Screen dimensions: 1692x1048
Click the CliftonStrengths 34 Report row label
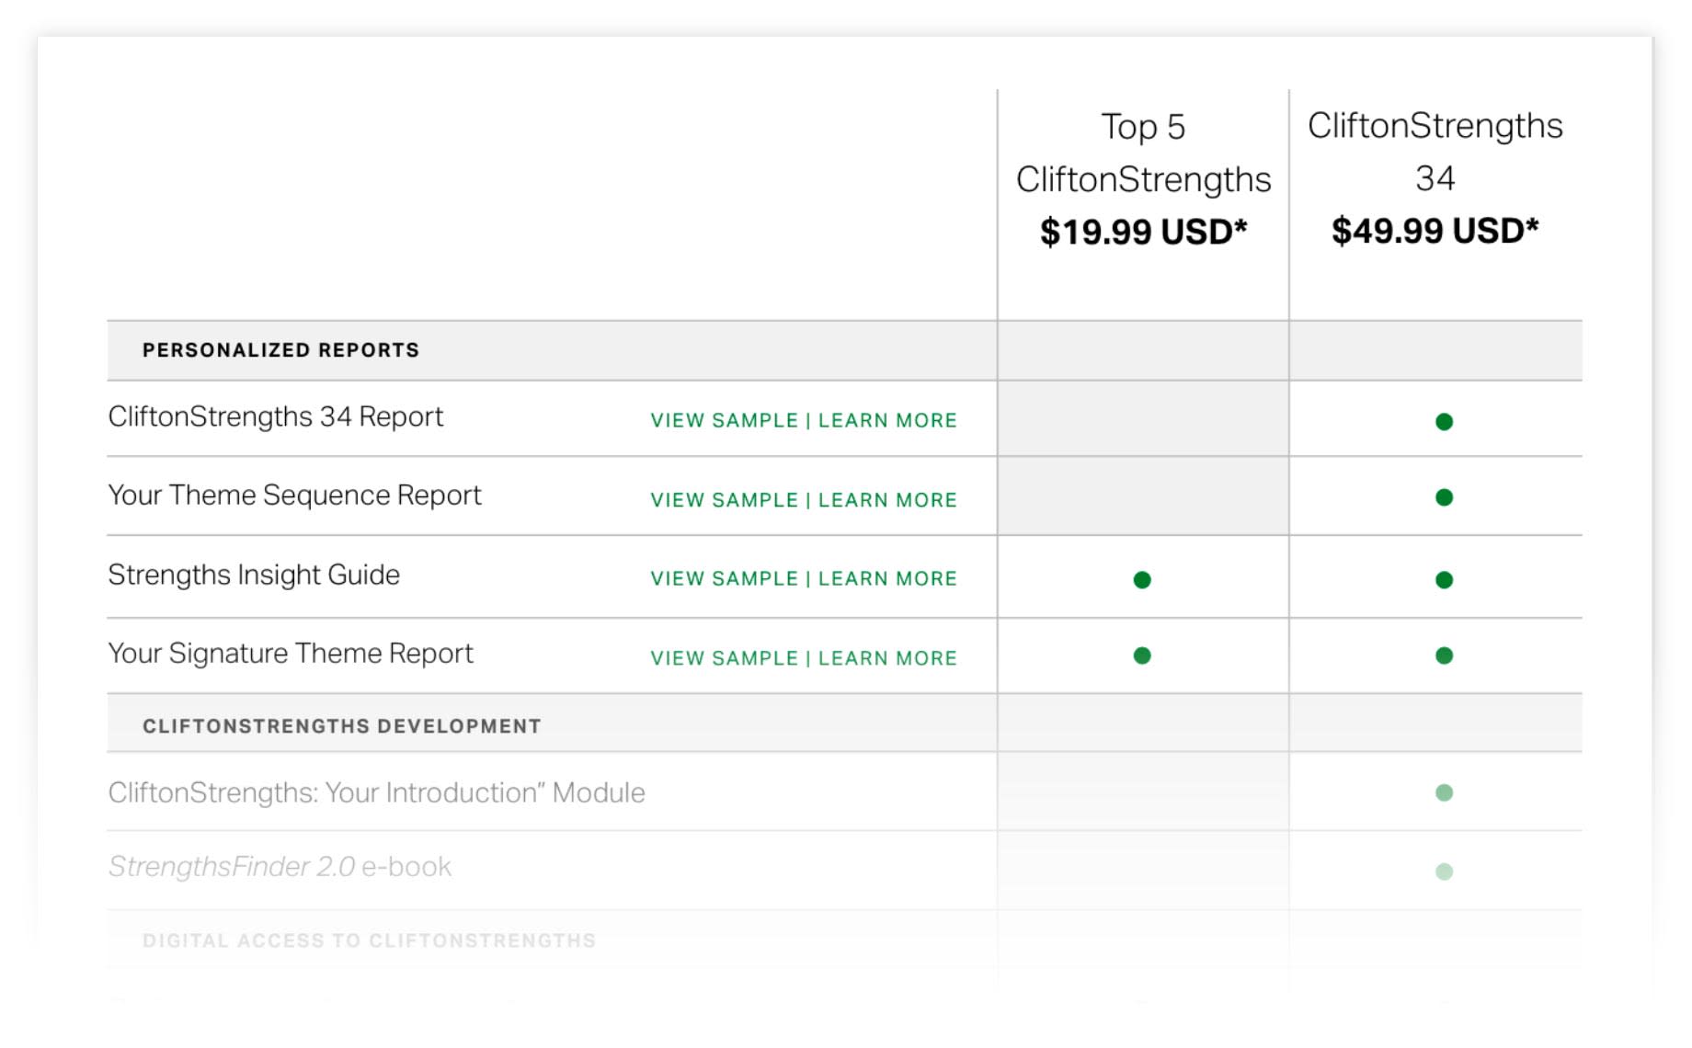click(x=275, y=416)
